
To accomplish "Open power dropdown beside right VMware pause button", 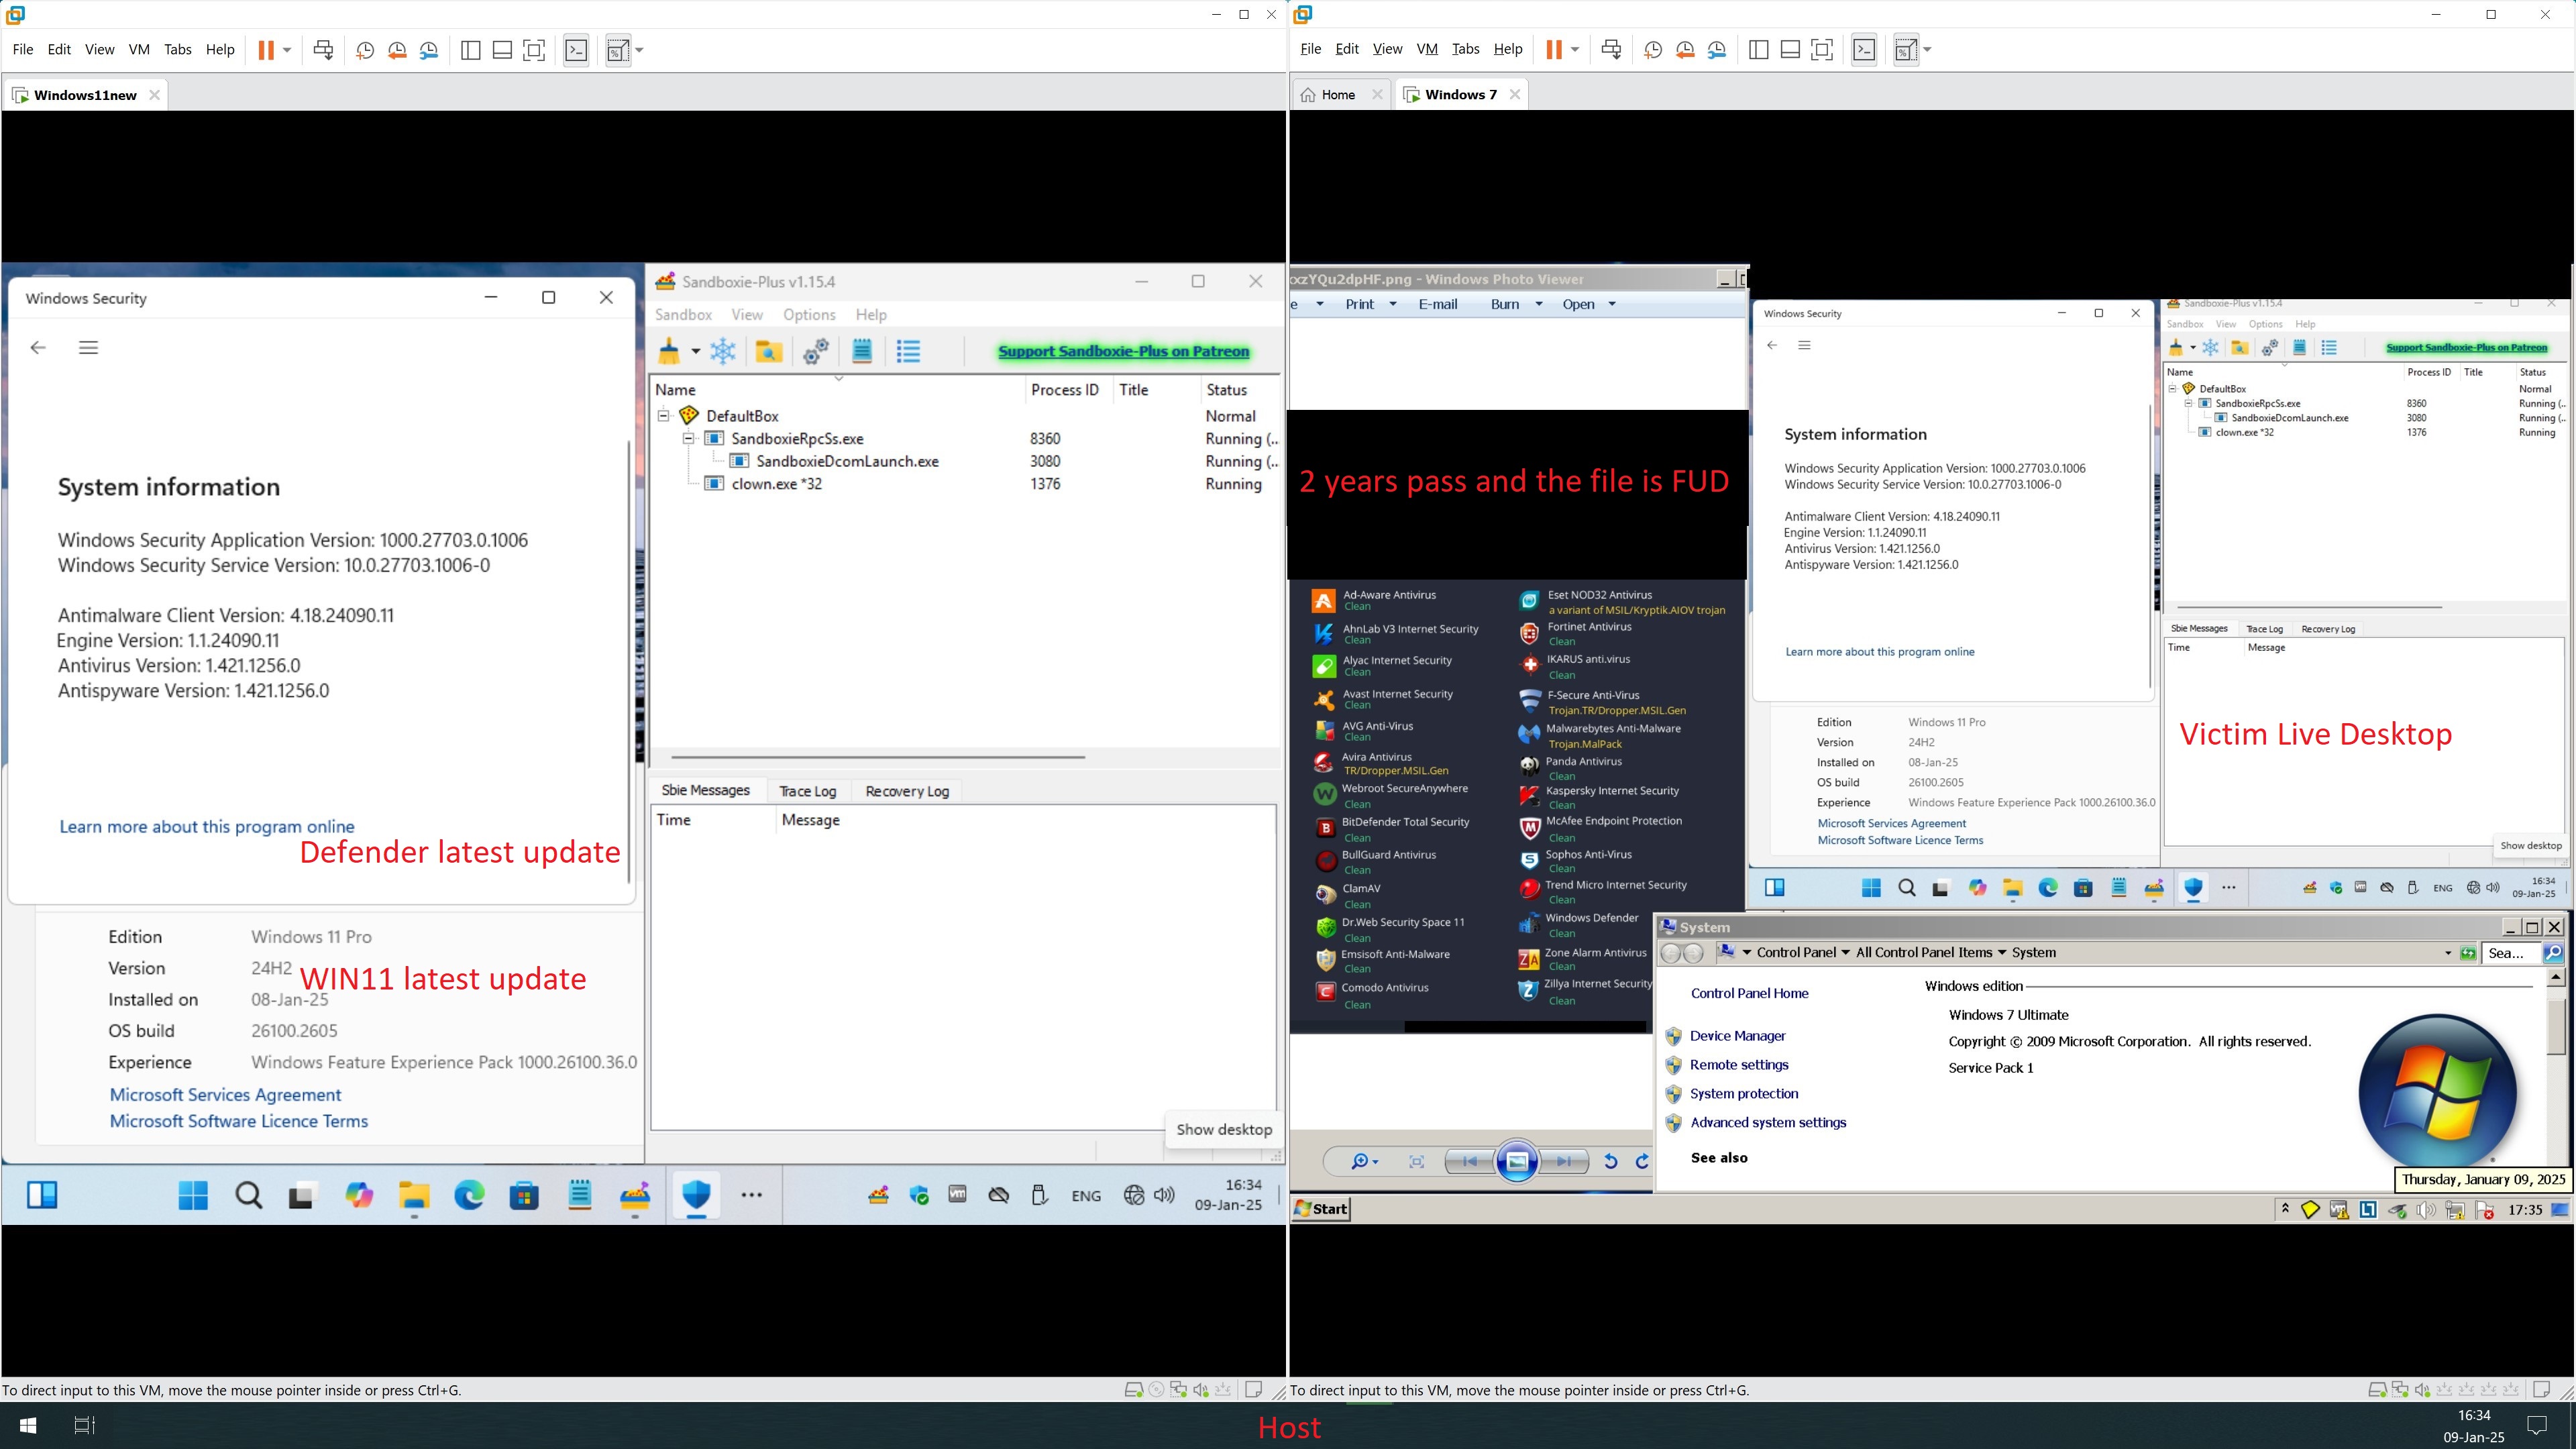I will (1575, 50).
